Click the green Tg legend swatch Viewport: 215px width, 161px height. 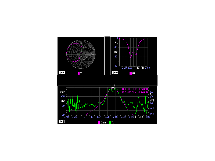click(x=110, y=122)
